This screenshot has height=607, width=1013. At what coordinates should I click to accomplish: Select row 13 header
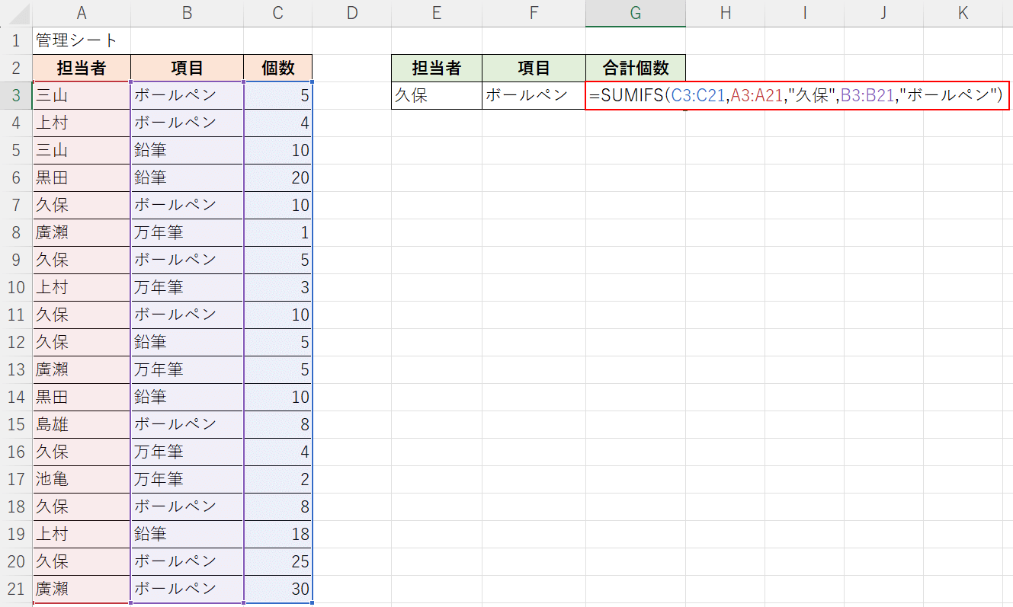tap(16, 369)
